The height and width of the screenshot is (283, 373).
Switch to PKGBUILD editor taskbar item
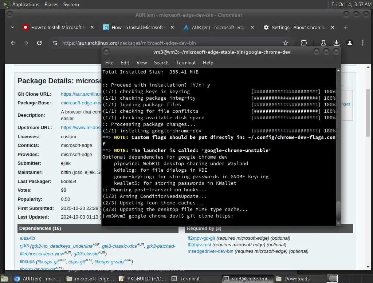[x=143, y=279]
